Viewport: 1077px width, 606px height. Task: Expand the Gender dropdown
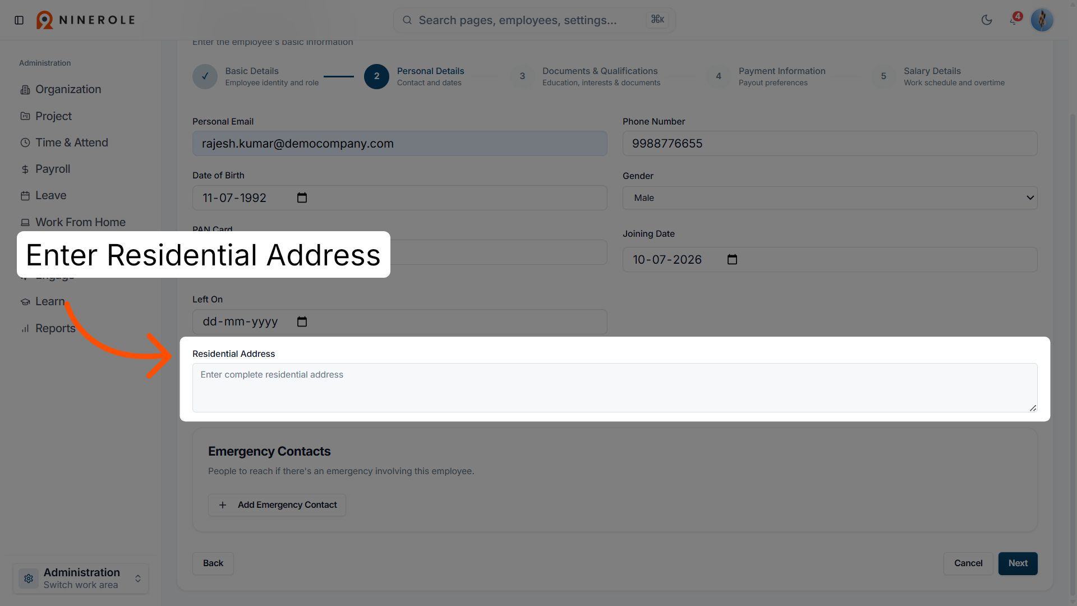point(830,198)
